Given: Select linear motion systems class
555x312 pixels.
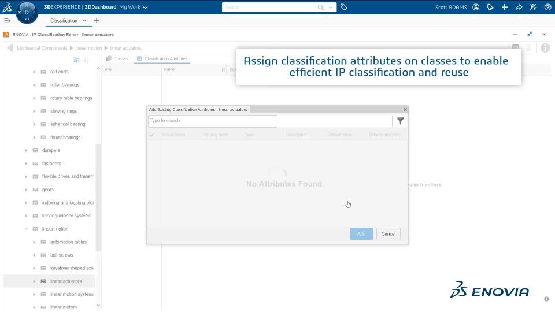Looking at the screenshot, I should pos(72,294).
